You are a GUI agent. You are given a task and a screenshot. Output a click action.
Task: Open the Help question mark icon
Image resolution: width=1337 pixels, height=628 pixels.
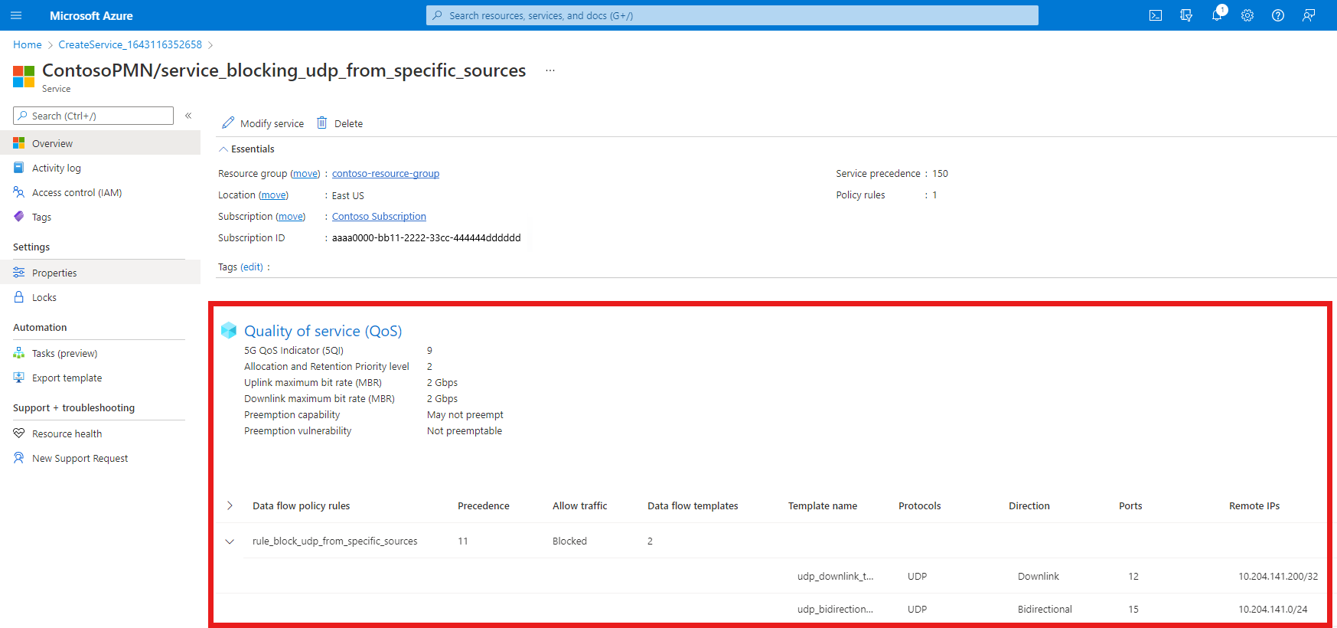tap(1278, 15)
